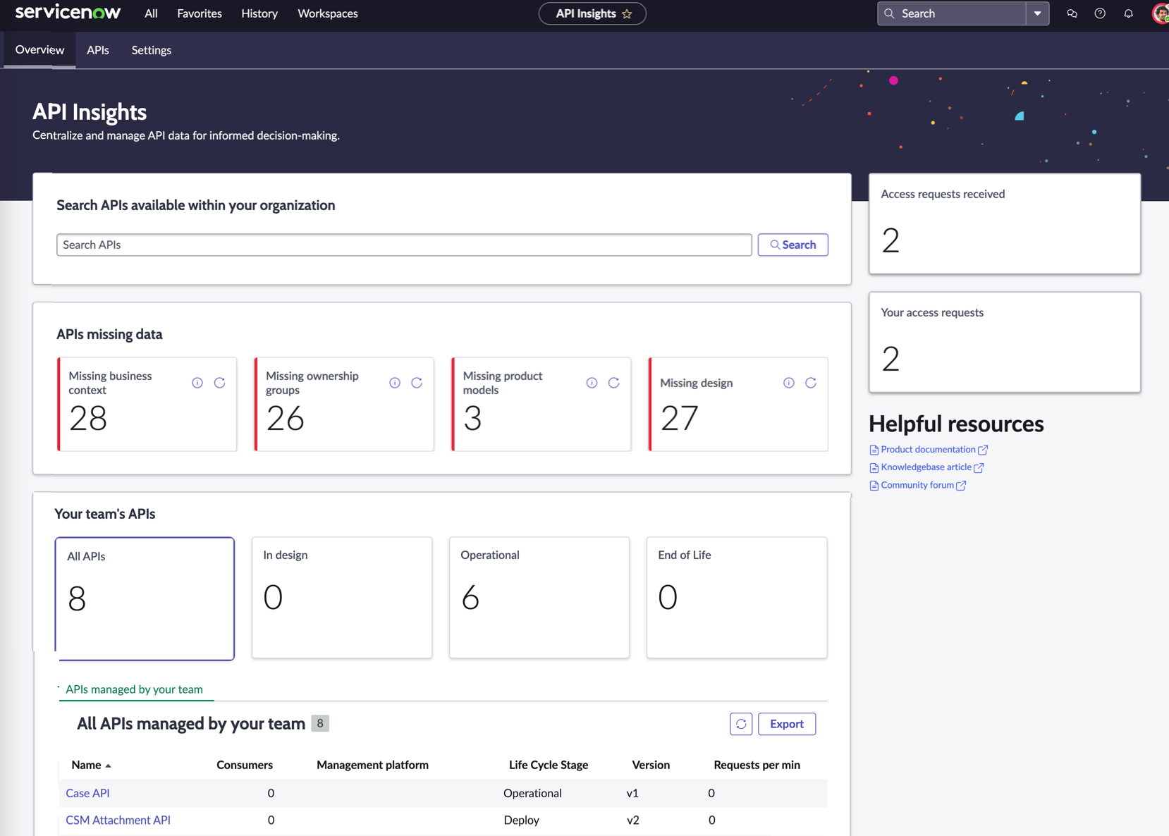Screen dimensions: 1169x836
Task: Show info for Missing ownership groups
Action: coord(395,383)
